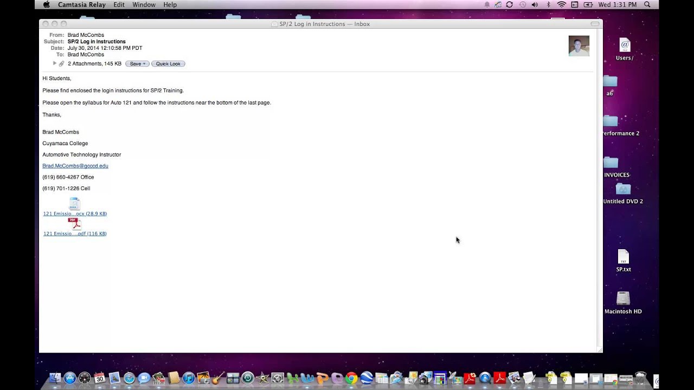
Task: Open the Window menu
Action: click(144, 4)
